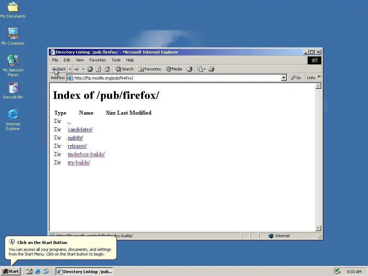Open the try-builds/ directory link

point(79,162)
